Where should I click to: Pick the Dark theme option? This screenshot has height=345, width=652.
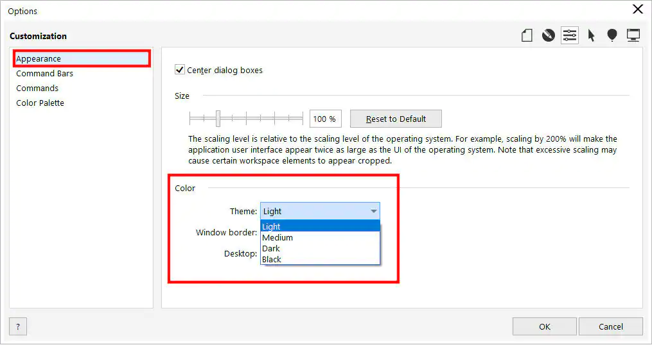click(x=271, y=248)
